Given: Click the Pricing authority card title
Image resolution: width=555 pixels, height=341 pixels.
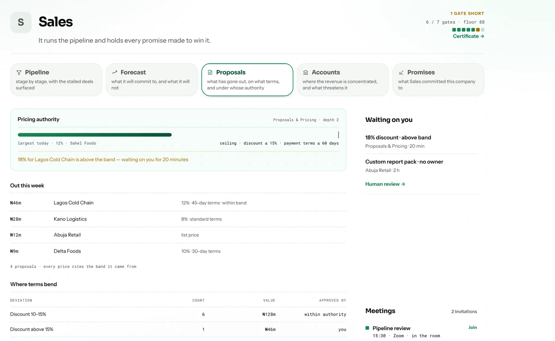Looking at the screenshot, I should click(38, 119).
